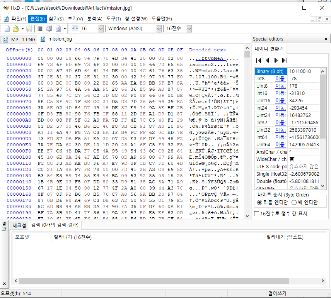Viewport: 331px width, 298px height.
Task: Select the 리틀 엔디안 radio button
Action: (259, 203)
